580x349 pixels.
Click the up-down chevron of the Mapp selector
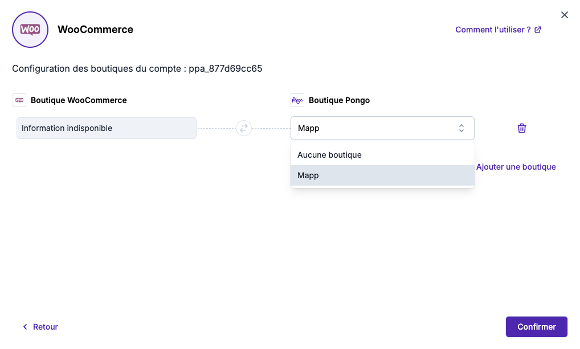coord(461,128)
